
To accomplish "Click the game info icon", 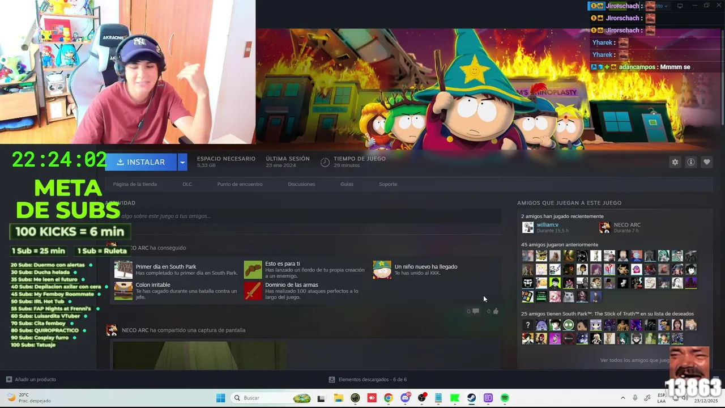I will point(690,162).
